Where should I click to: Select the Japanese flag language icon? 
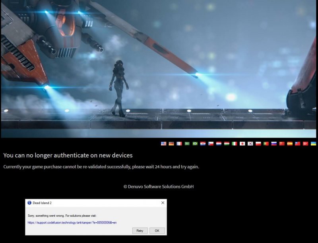pyautogui.click(x=242, y=144)
